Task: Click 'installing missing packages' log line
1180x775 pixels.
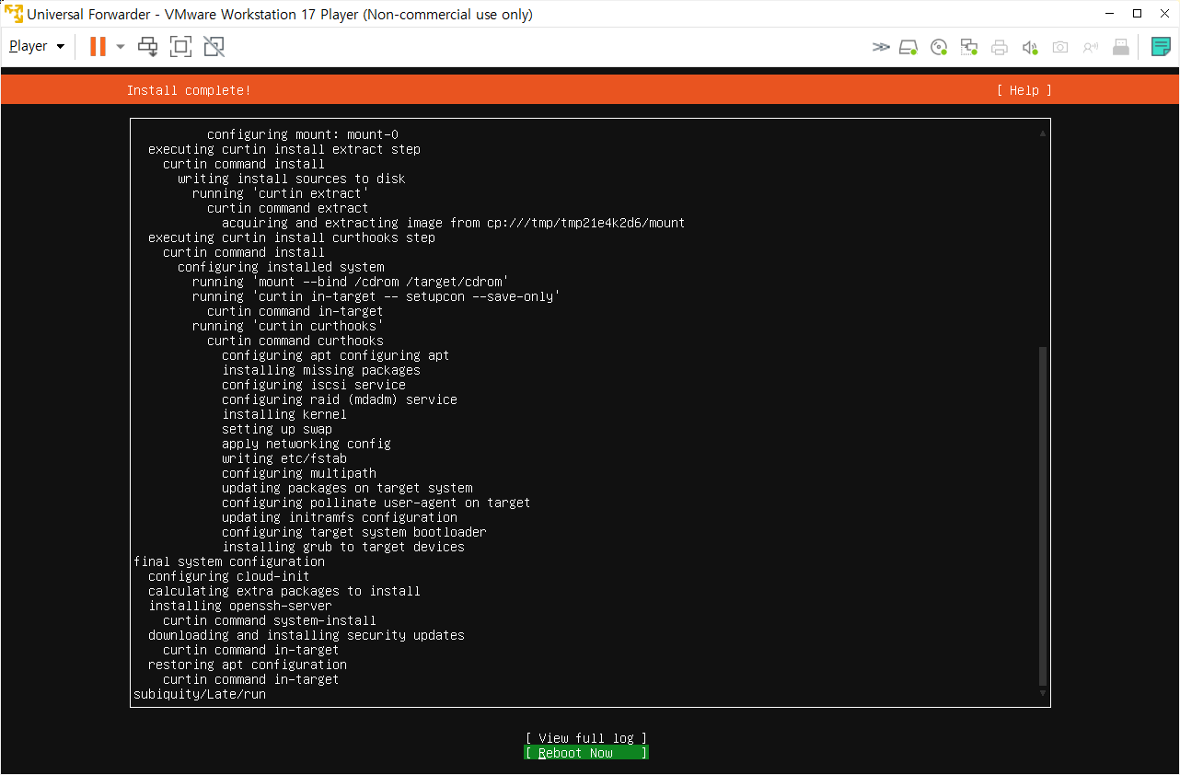Action: (x=321, y=370)
